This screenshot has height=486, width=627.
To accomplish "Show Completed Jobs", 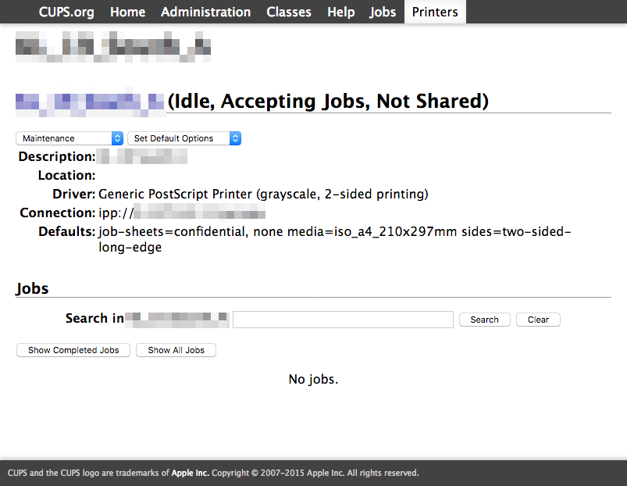I will point(73,350).
